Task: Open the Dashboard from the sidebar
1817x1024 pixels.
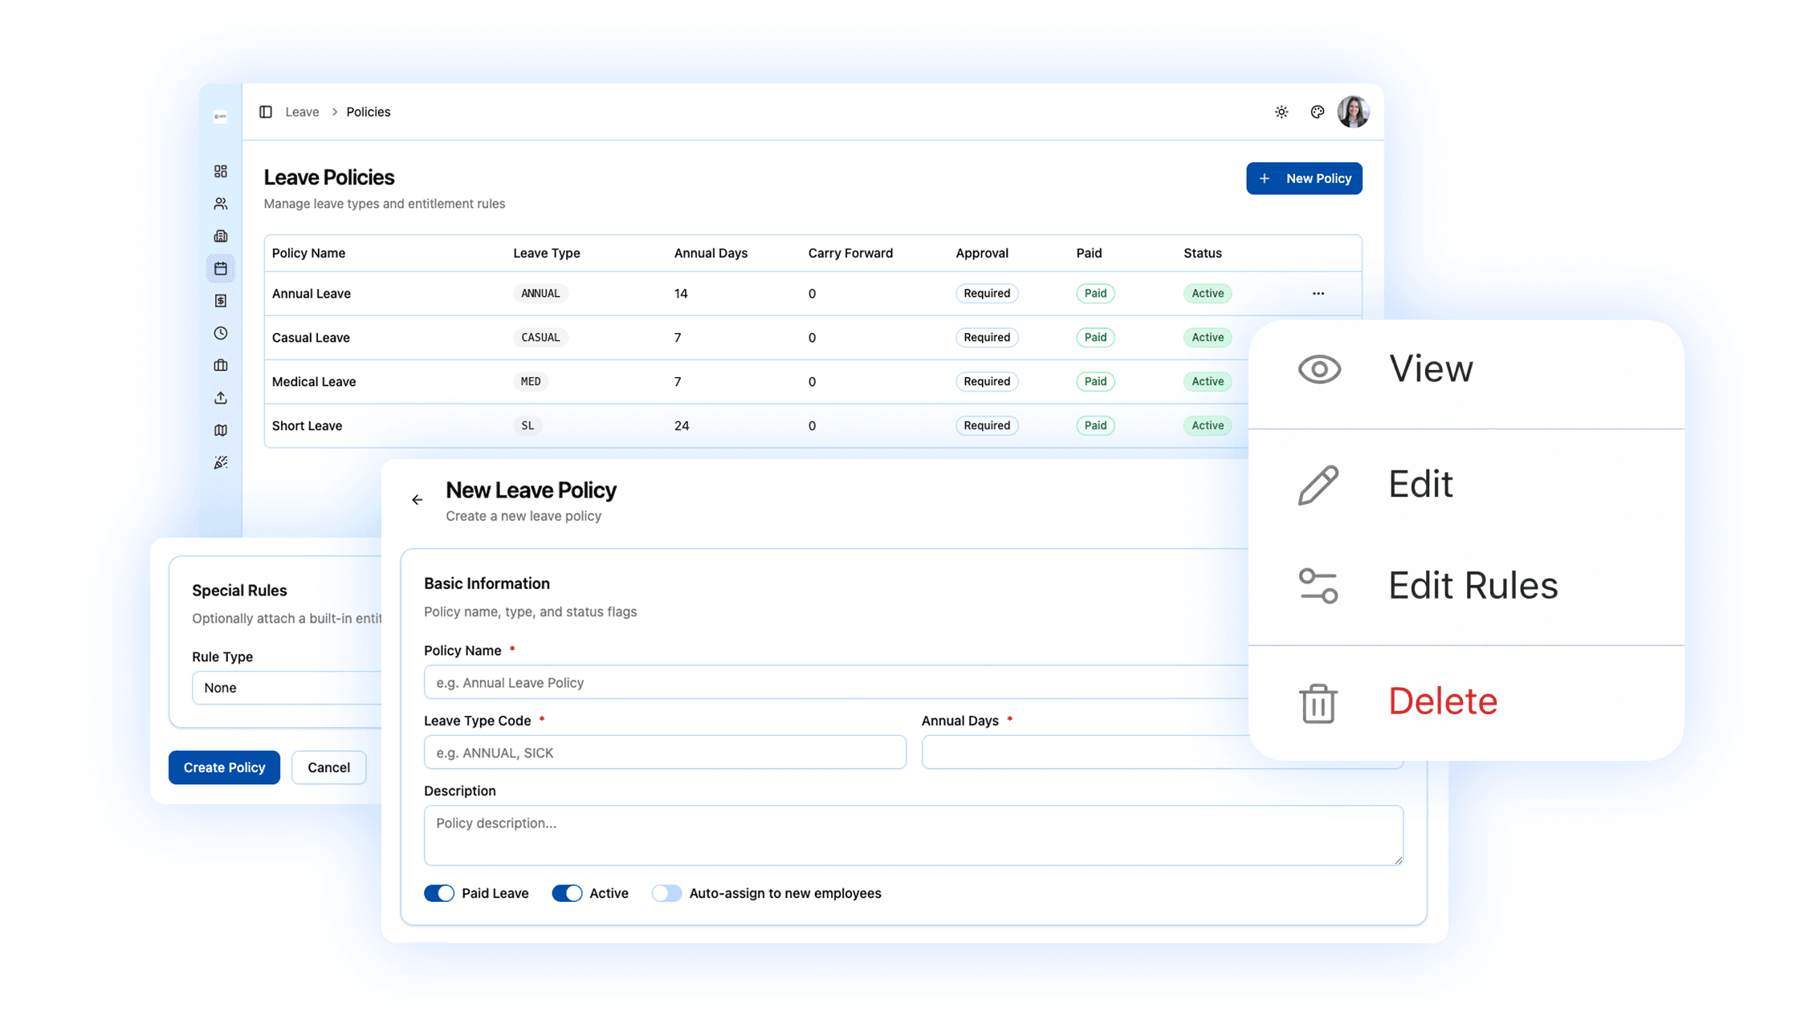Action: click(x=221, y=171)
